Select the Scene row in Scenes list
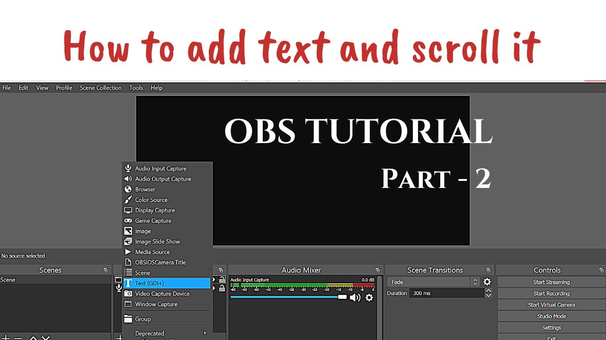Screen dimensions: 606x340 (x=55, y=280)
